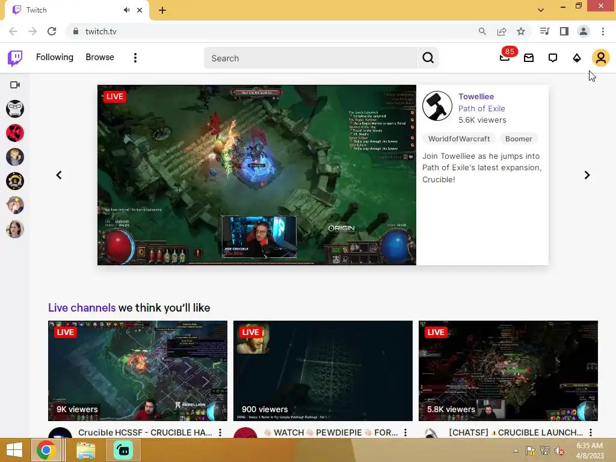Image resolution: width=616 pixels, height=462 pixels.
Task: Open the user account avatar menu
Action: click(x=601, y=58)
